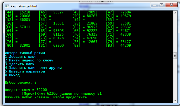This screenshot has height=106, width=180.
Task: Click table entry '[65] = 93805'
Action: [x=51, y=31]
